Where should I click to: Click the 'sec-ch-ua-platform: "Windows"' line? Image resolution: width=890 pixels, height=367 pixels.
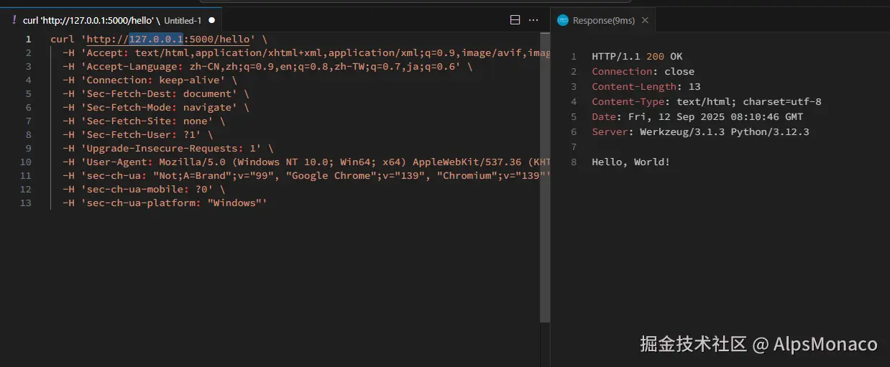tap(165, 203)
